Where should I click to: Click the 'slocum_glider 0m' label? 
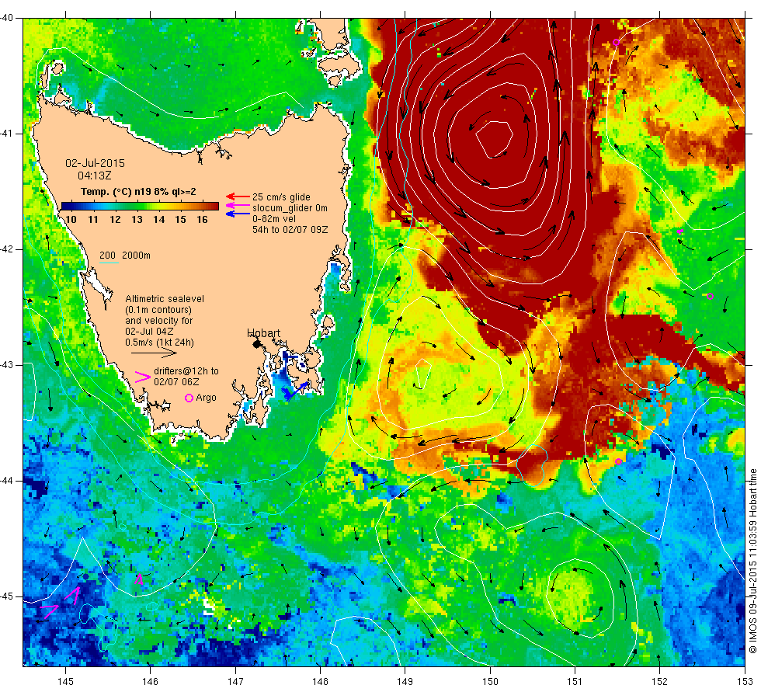tap(290, 208)
